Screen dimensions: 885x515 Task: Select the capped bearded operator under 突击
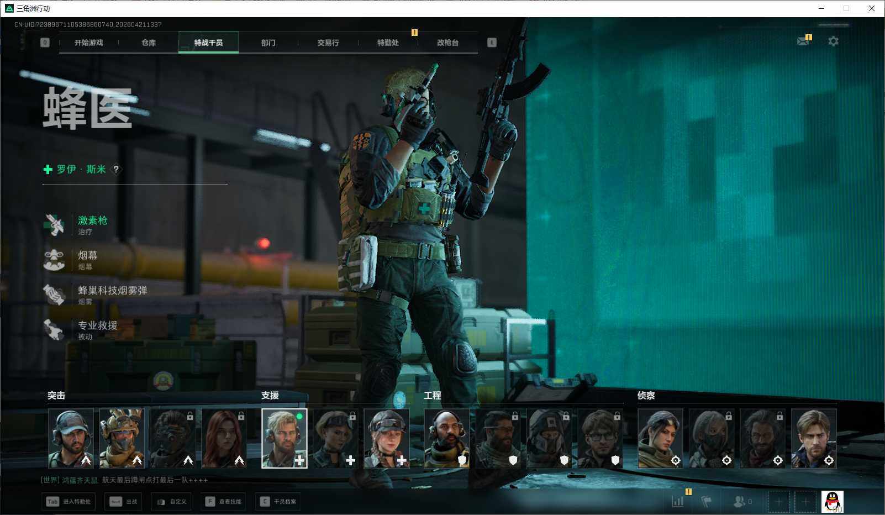(x=71, y=438)
